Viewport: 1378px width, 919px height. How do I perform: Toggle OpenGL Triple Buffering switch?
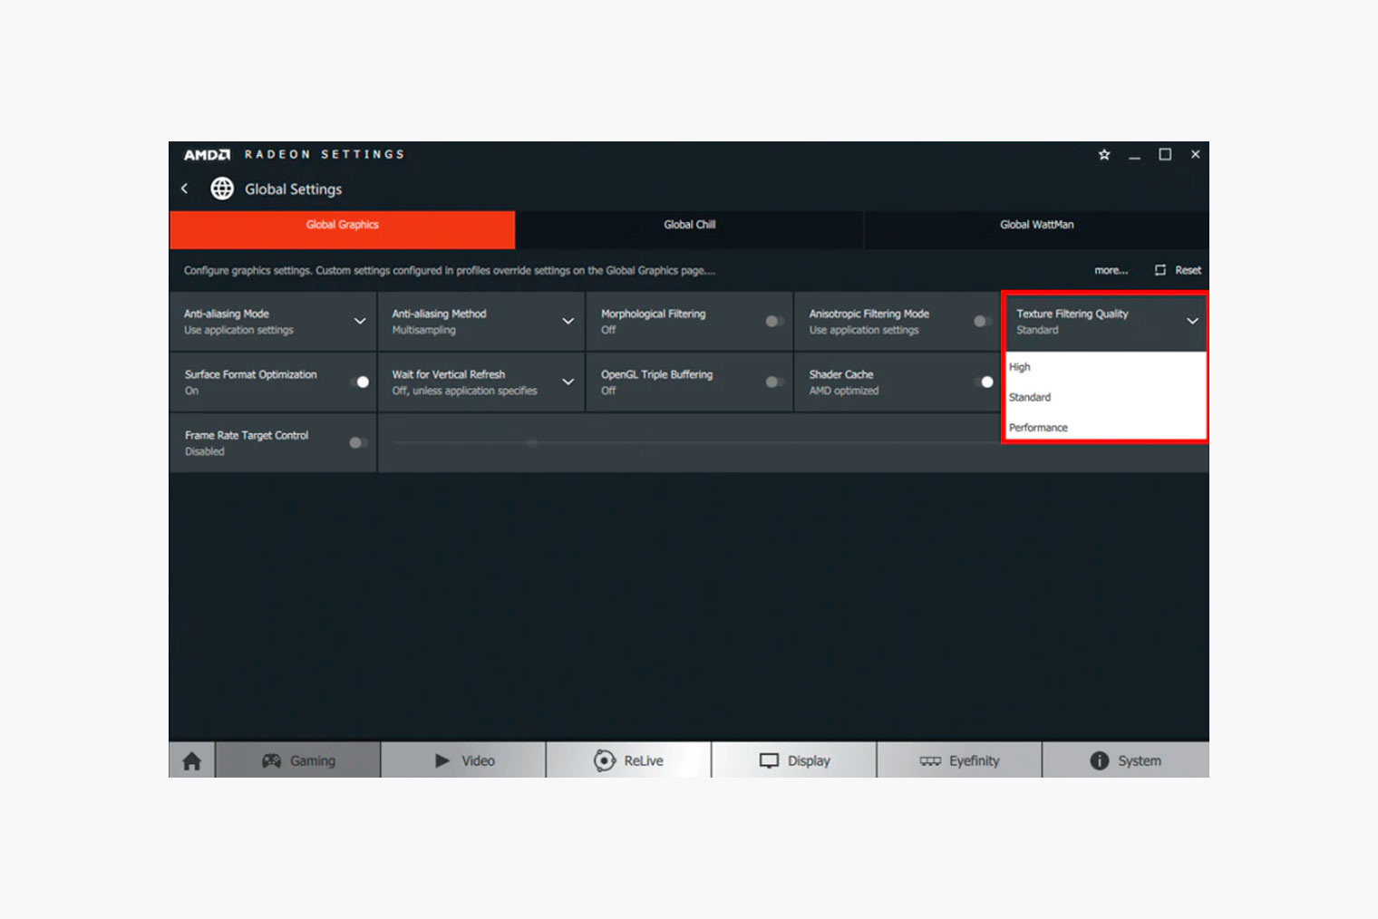775,382
